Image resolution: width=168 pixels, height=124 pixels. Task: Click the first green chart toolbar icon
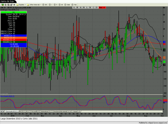pyautogui.click(x=3, y=5)
